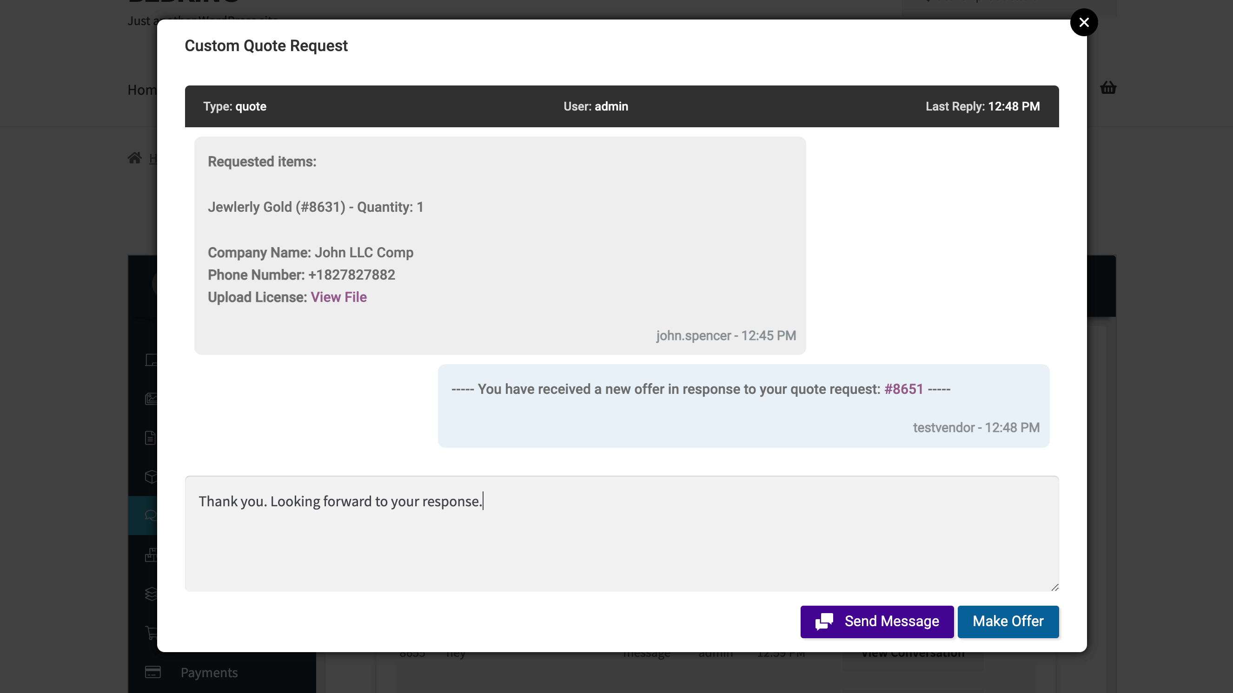The height and width of the screenshot is (693, 1233).
Task: Send the typed message
Action: pos(877,621)
